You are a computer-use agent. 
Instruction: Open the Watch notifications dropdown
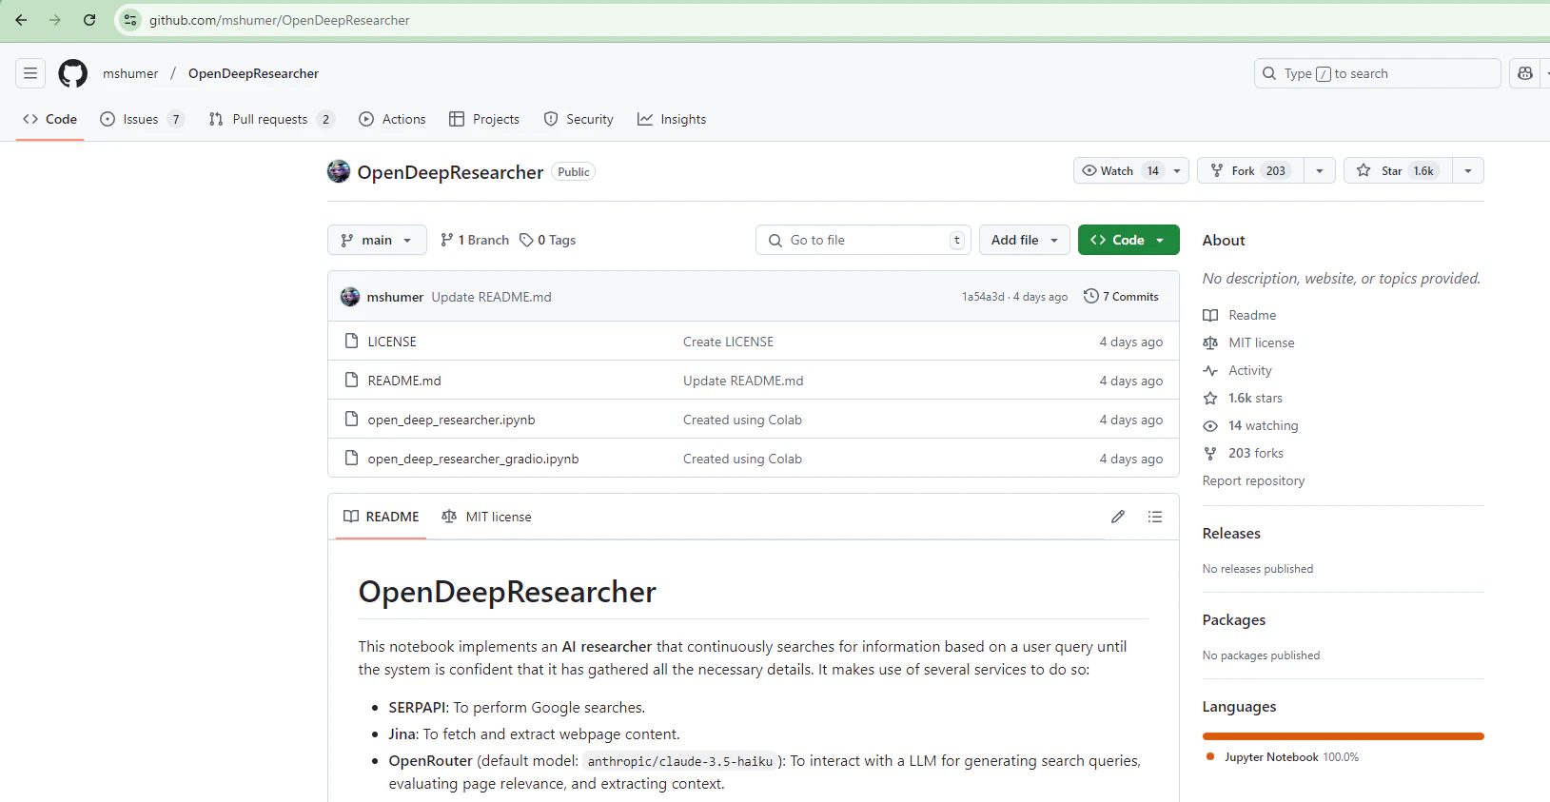[1131, 170]
